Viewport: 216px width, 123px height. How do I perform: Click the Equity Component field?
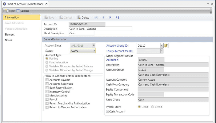(173, 90)
